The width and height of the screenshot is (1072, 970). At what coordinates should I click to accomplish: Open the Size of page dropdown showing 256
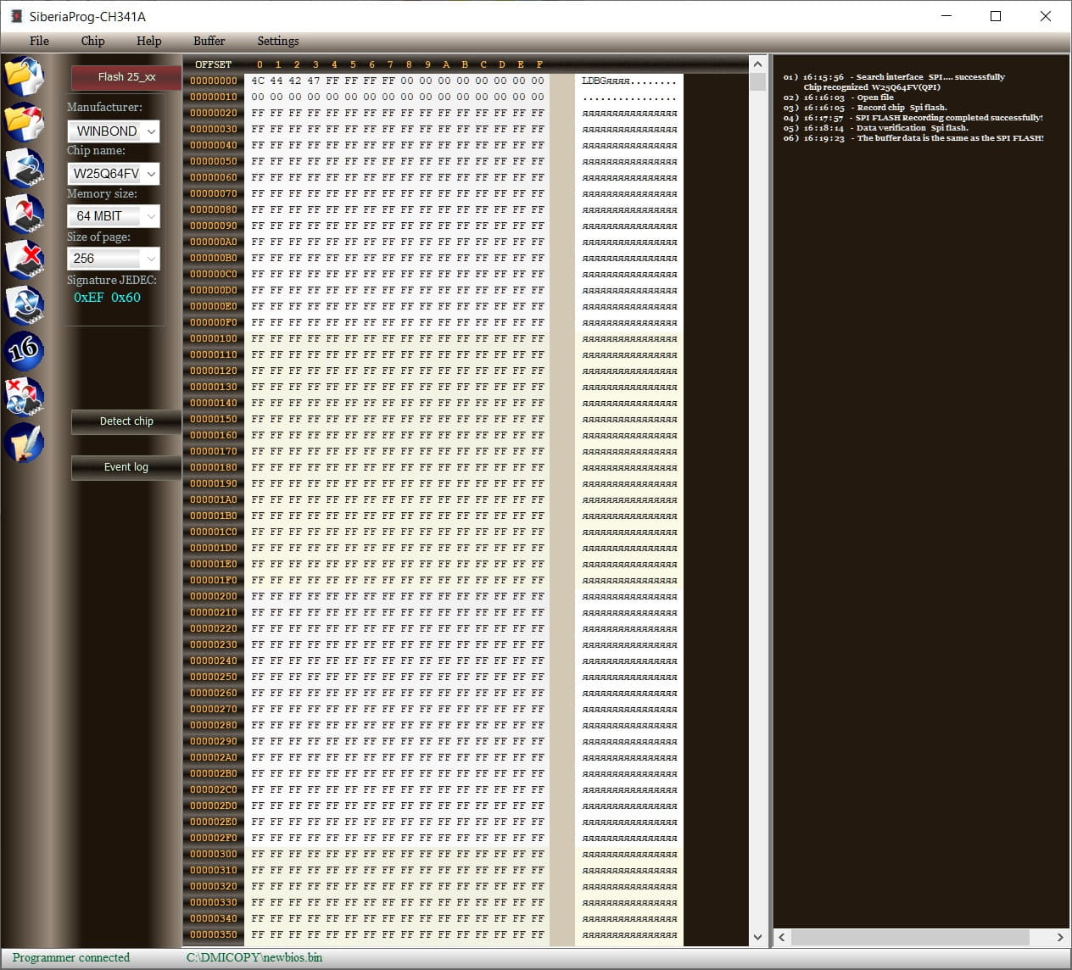(x=114, y=258)
